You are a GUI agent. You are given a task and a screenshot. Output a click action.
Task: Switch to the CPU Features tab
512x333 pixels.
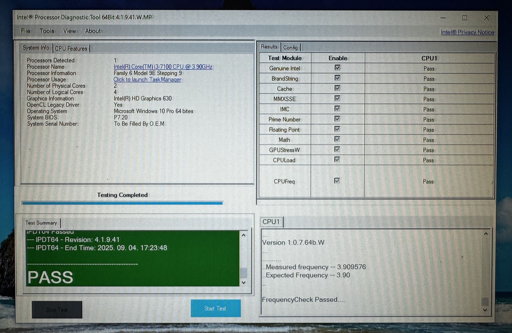pyautogui.click(x=71, y=49)
